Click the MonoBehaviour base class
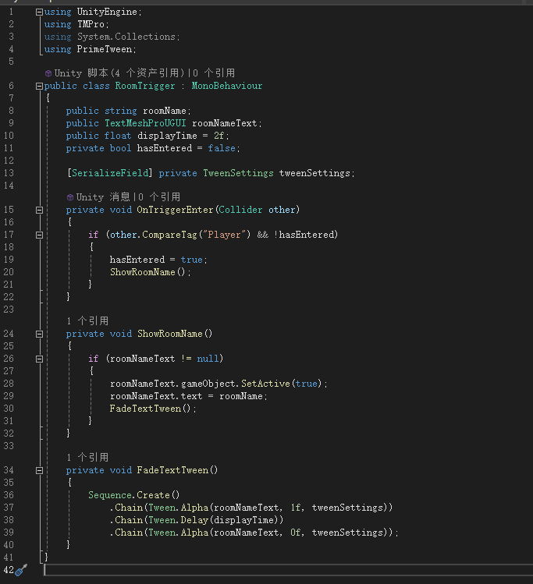This screenshot has height=584, width=533. [x=227, y=86]
